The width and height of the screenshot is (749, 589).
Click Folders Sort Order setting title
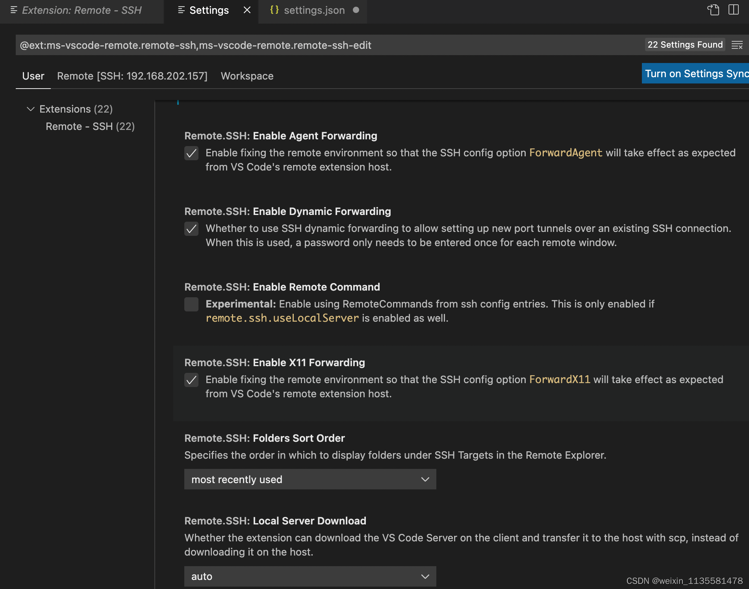point(265,438)
